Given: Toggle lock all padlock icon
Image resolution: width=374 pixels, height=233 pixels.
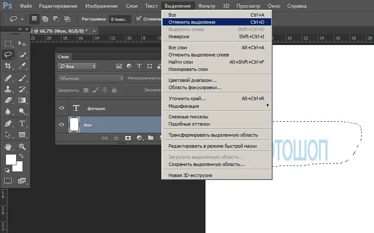Looking at the screenshot, I should [114, 90].
